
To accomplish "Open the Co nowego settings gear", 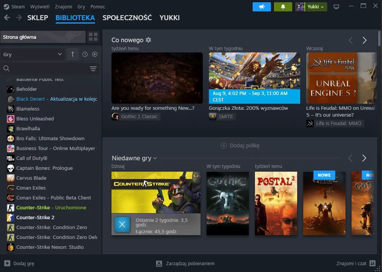I will click(148, 40).
